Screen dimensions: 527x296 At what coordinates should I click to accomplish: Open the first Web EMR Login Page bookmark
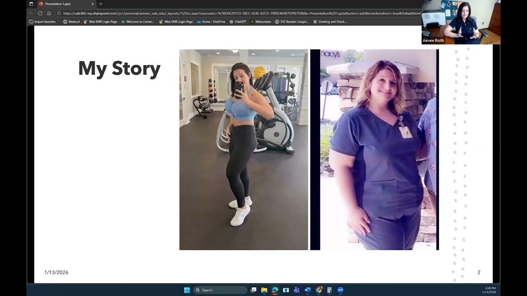(100, 22)
